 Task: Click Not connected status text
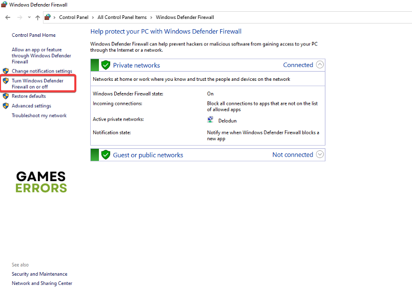coord(293,155)
